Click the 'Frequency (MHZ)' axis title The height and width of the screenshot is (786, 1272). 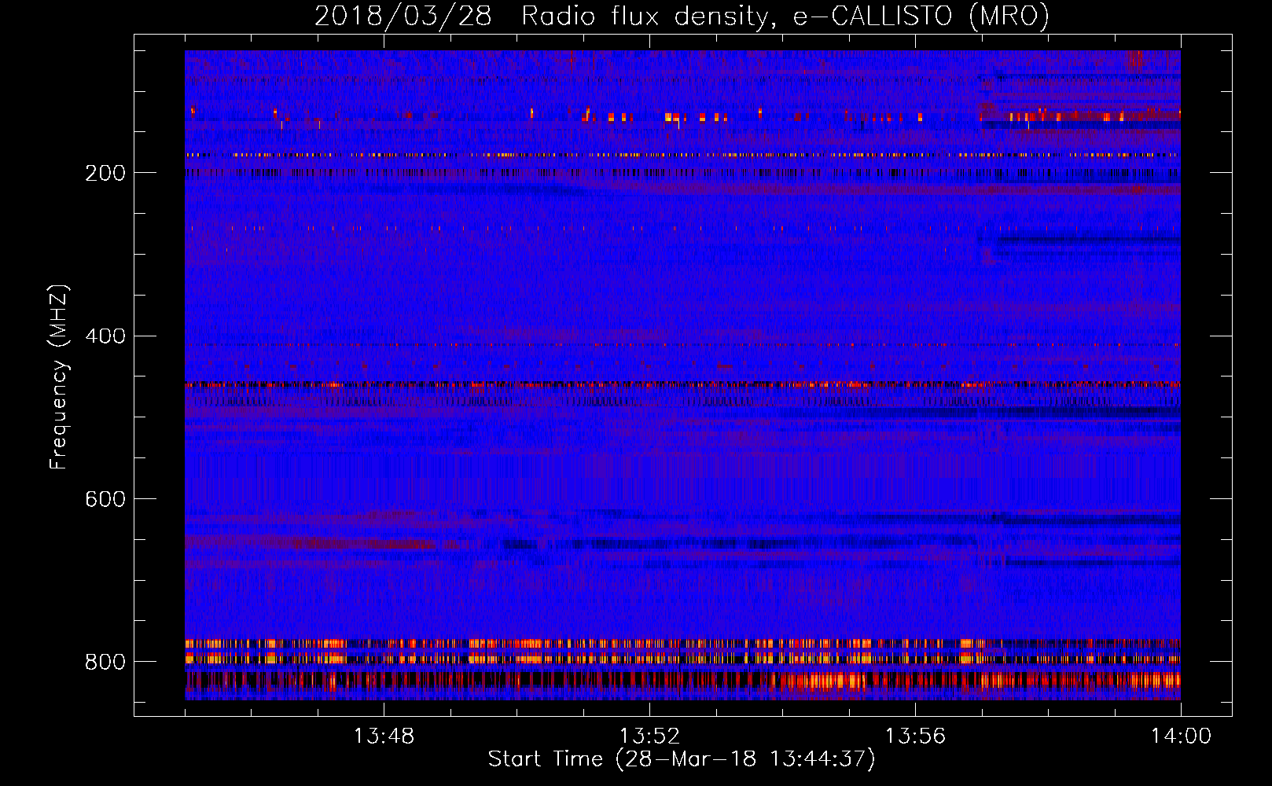59,376
